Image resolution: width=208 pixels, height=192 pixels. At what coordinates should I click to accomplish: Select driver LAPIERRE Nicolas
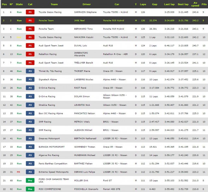point(84,79)
